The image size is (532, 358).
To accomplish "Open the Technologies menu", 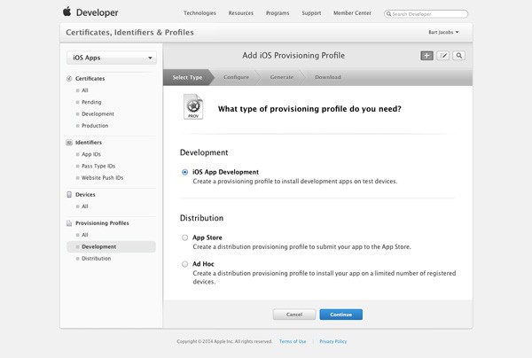I will [199, 13].
